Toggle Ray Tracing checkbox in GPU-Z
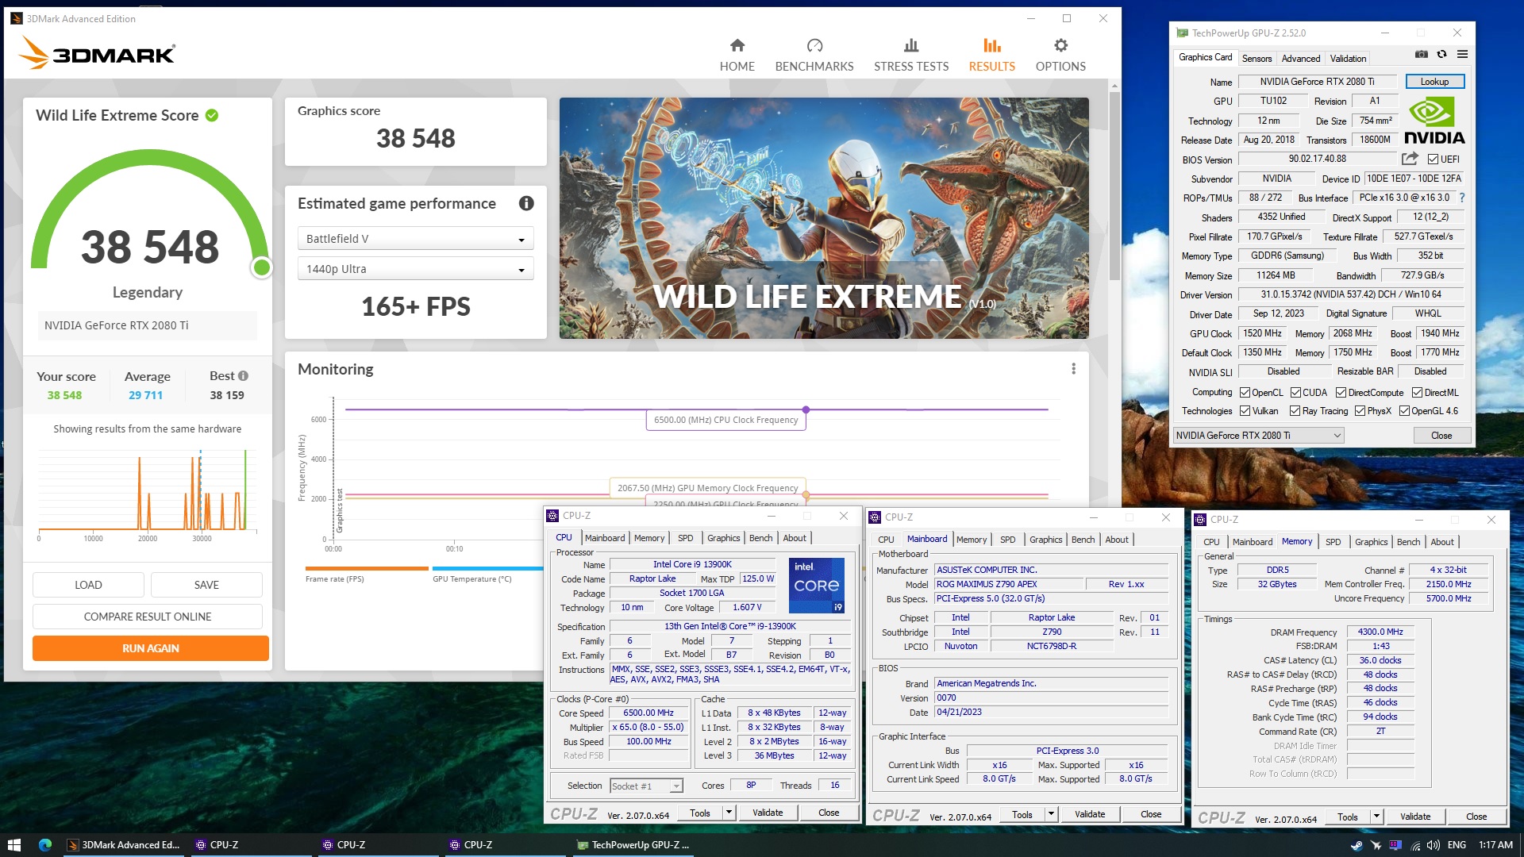Image resolution: width=1524 pixels, height=857 pixels. tap(1295, 411)
